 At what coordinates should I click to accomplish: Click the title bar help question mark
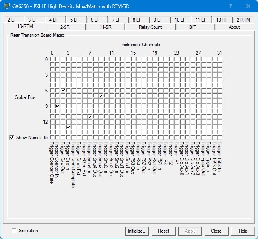tap(230, 6)
